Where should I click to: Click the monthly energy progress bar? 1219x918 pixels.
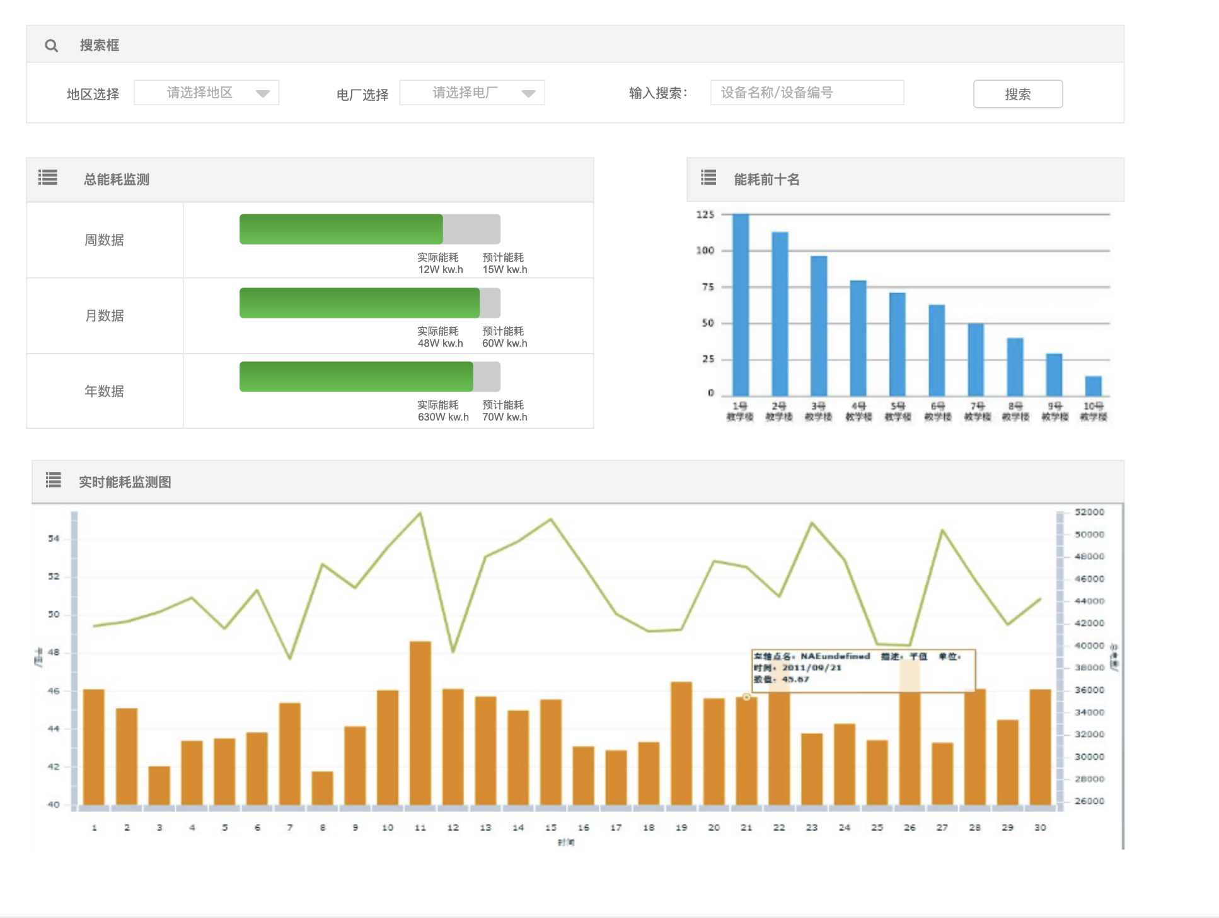369,303
